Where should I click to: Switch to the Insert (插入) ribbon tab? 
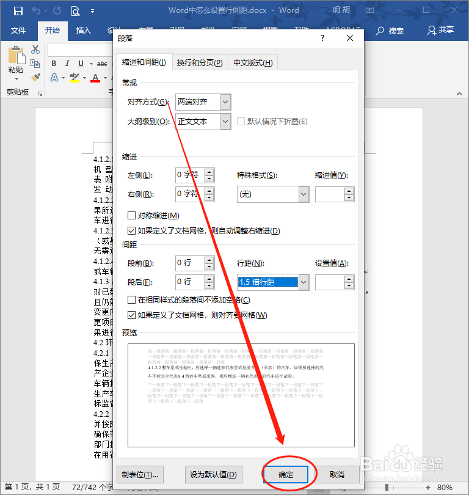tap(84, 31)
